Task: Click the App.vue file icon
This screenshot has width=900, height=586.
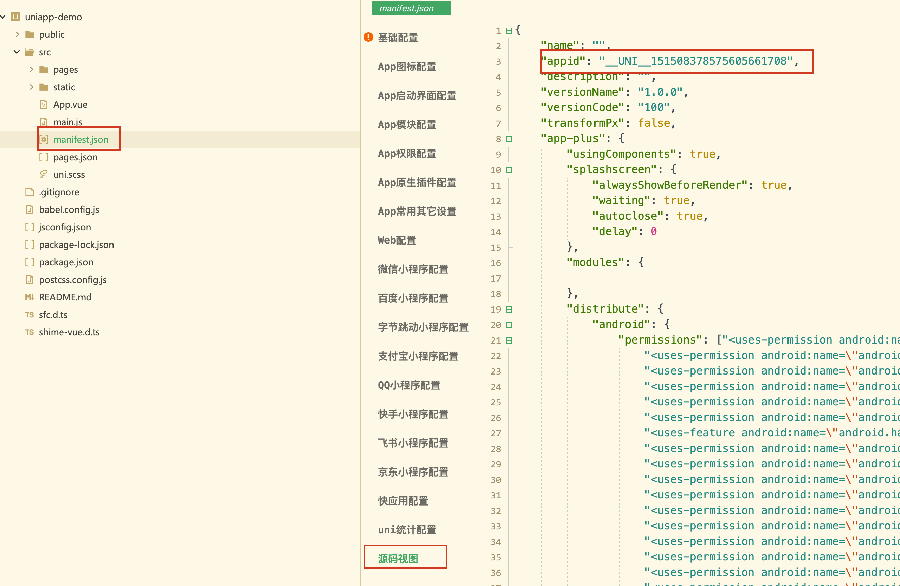Action: (x=44, y=104)
